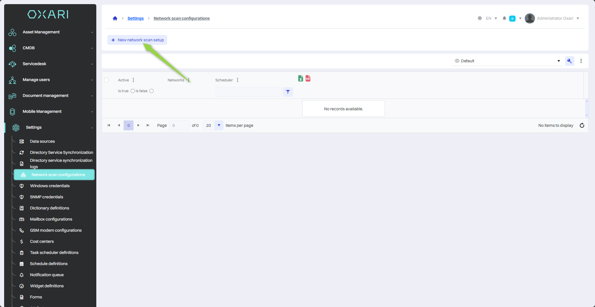595x307 pixels.
Task: Expand the Asset Management menu
Action: point(51,32)
